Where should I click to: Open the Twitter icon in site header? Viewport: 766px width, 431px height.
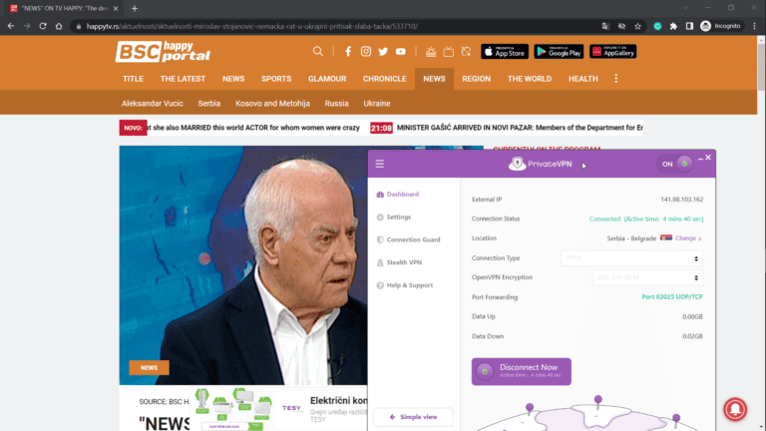[x=383, y=51]
